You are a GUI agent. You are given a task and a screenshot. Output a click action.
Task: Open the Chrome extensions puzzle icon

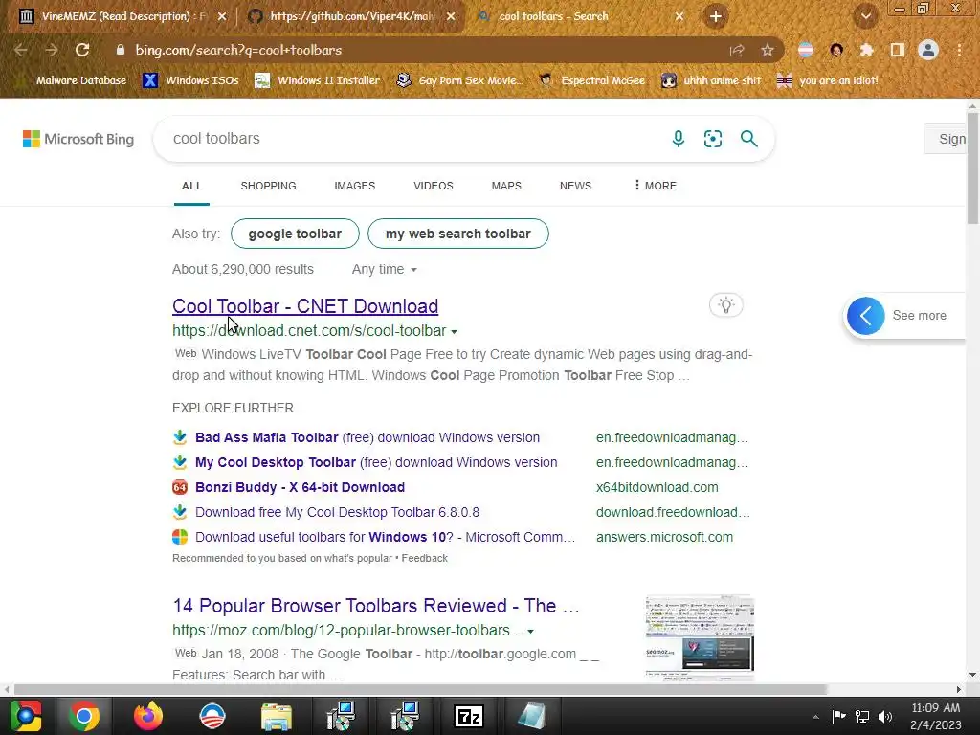coord(866,50)
